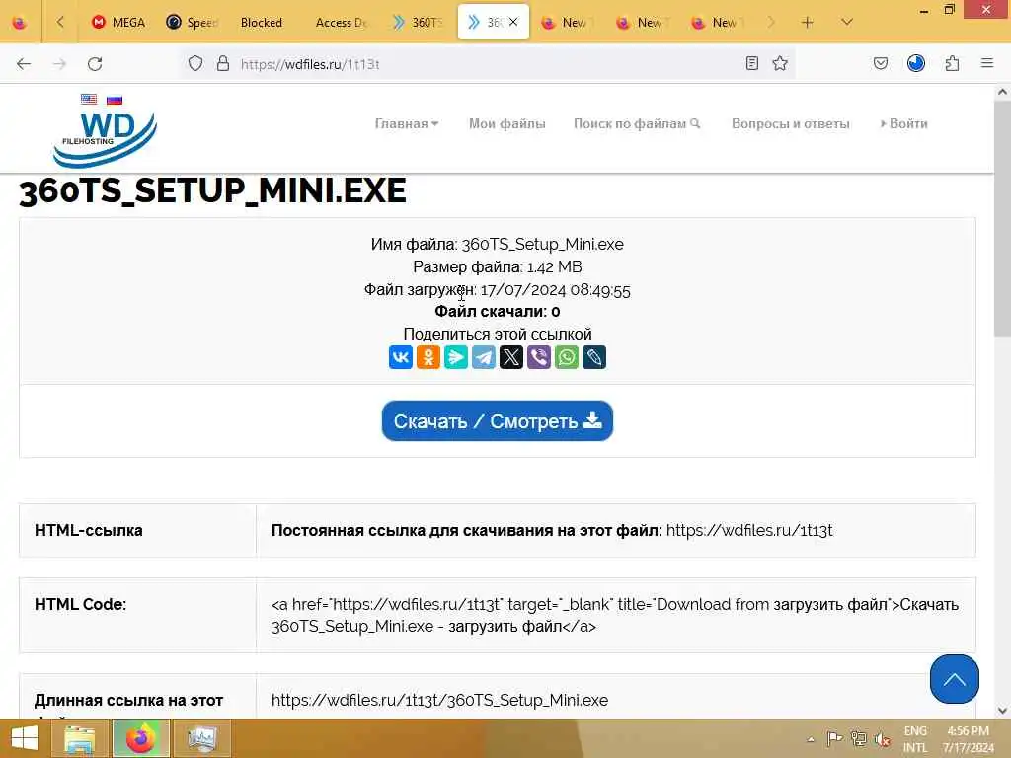Show site security padlock info
The image size is (1011, 758).
223,63
